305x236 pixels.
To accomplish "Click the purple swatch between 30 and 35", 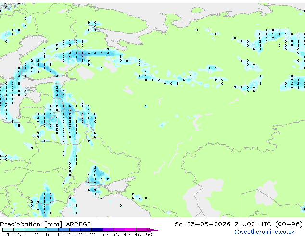I will pos(108,230).
